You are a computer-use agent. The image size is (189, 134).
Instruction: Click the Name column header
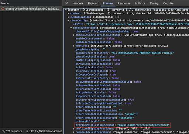[5, 3]
